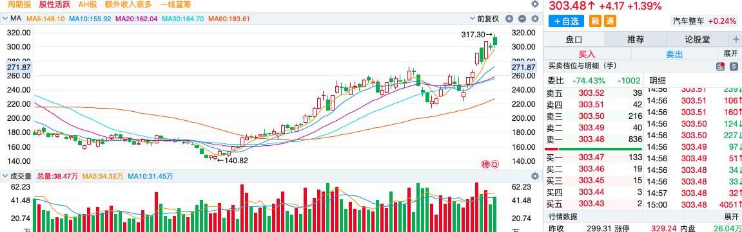
Task: Click the 买入 buy button
Action: click(x=587, y=54)
